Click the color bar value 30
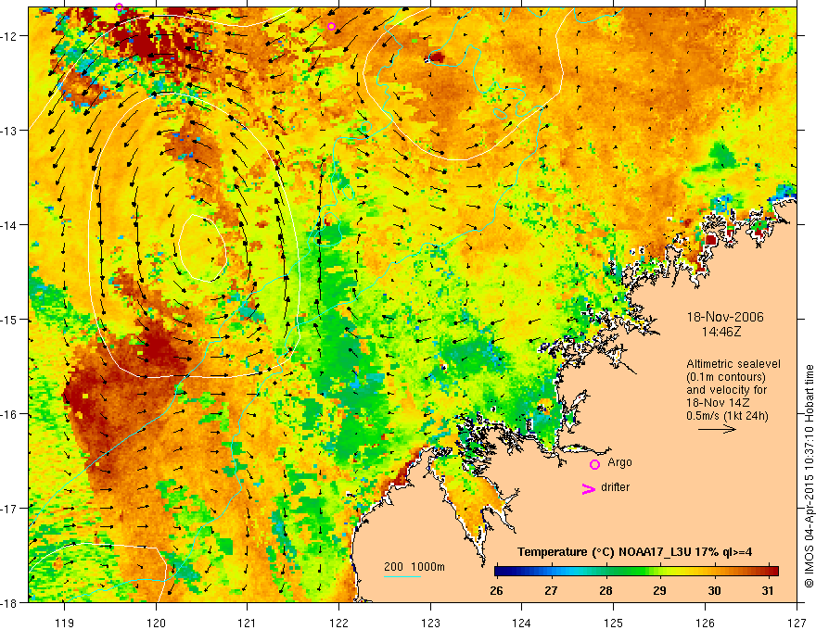This screenshot has width=816, height=630. click(715, 590)
